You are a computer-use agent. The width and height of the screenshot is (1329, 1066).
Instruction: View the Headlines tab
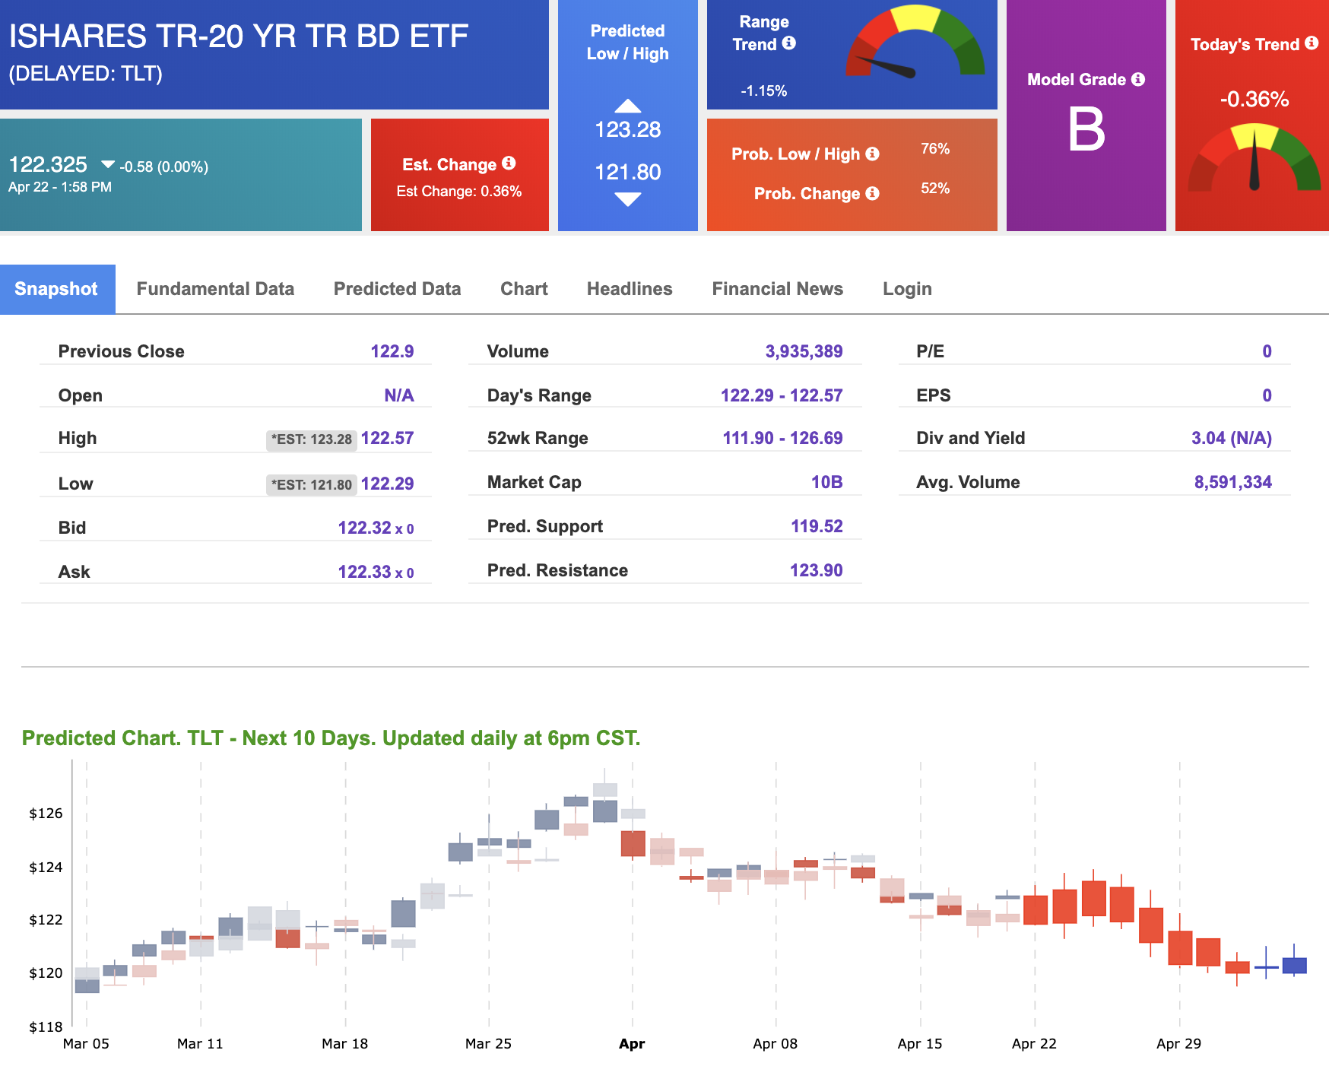[x=630, y=289]
